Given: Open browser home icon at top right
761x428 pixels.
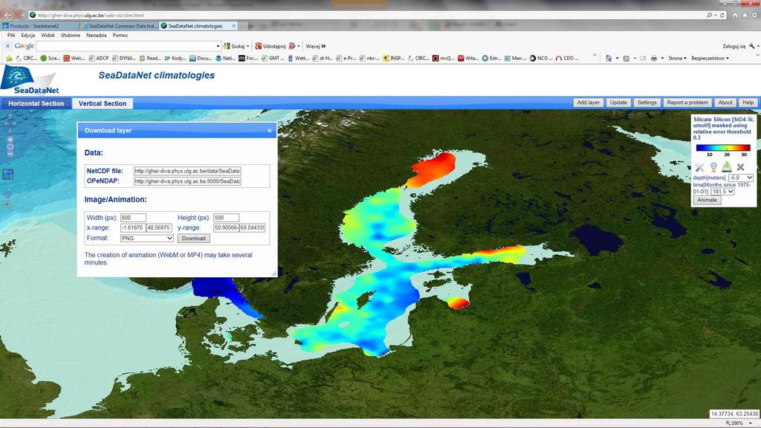Looking at the screenshot, I should click(735, 16).
